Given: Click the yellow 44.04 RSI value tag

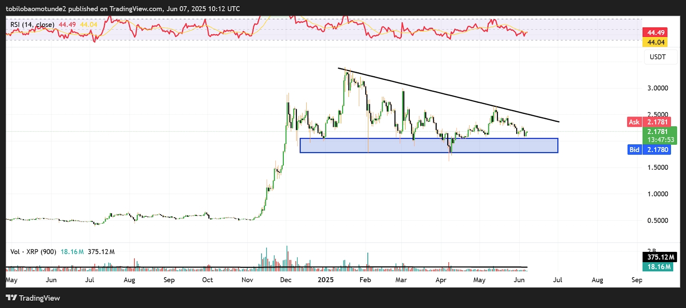Looking at the screenshot, I should click(x=655, y=42).
